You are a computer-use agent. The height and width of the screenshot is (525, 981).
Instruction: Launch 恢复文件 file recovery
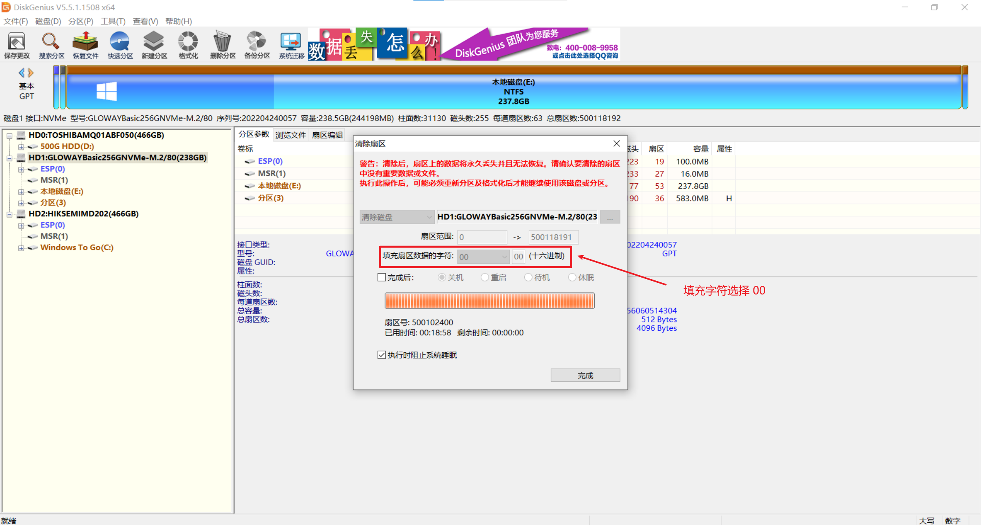click(x=85, y=44)
